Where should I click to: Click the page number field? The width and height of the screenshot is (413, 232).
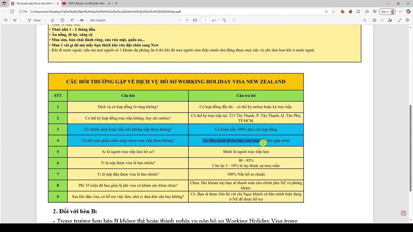(x=206, y=20)
